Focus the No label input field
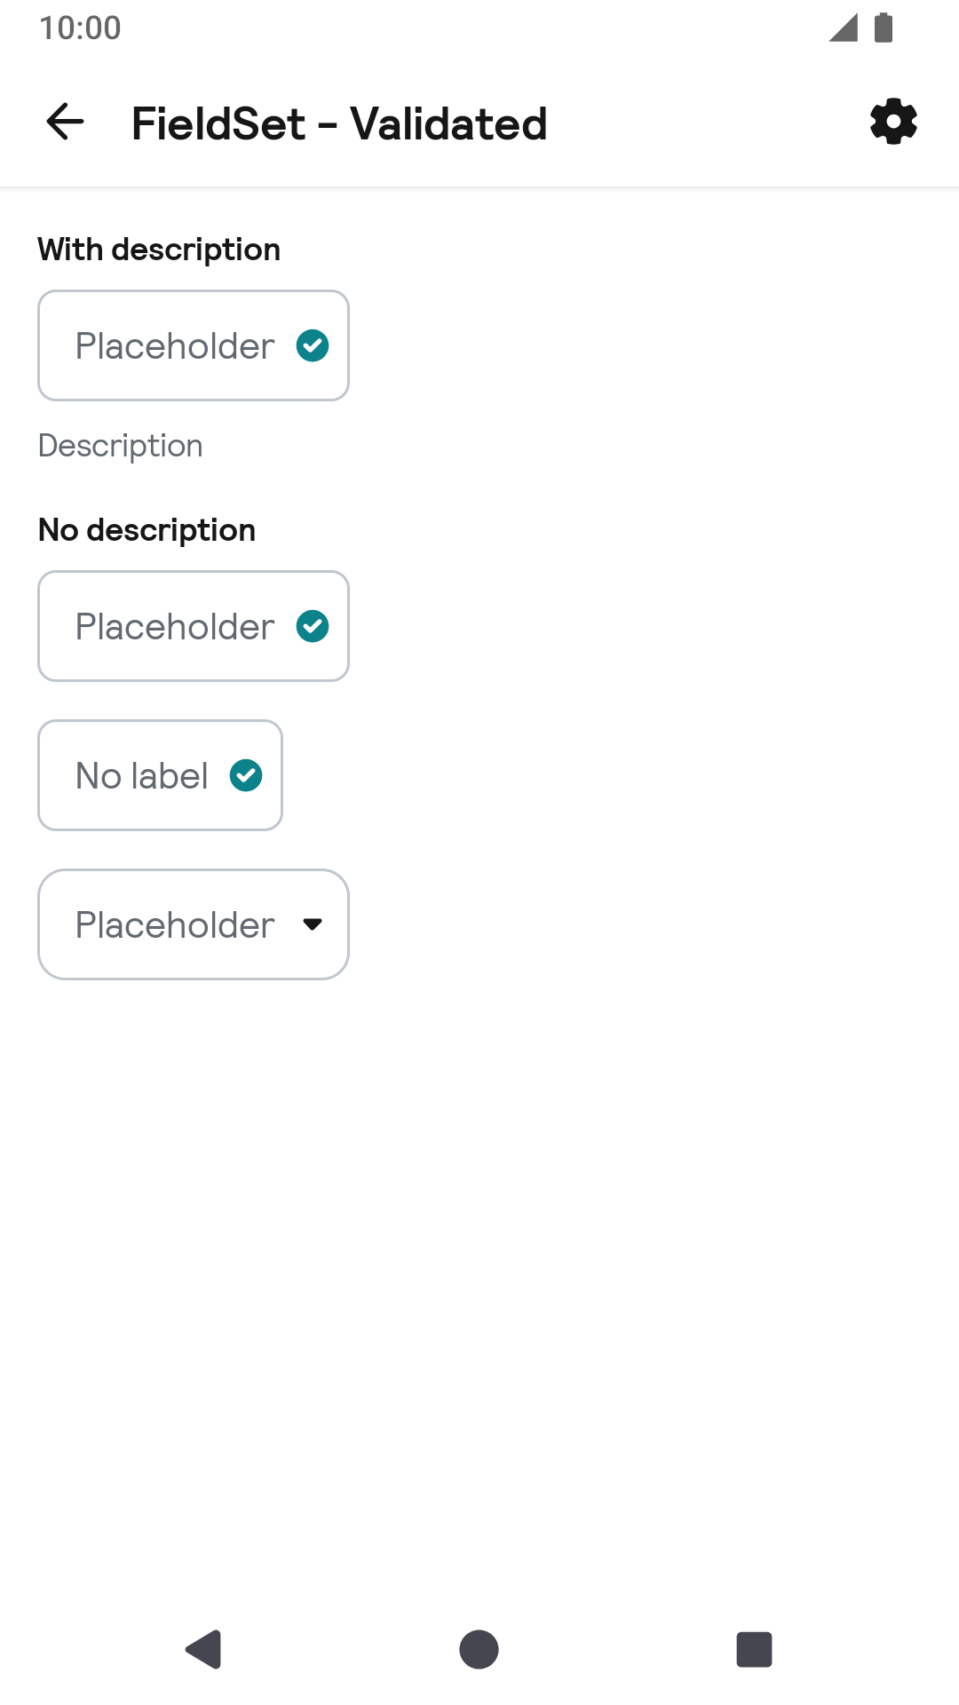Image resolution: width=959 pixels, height=1705 pixels. click(161, 775)
